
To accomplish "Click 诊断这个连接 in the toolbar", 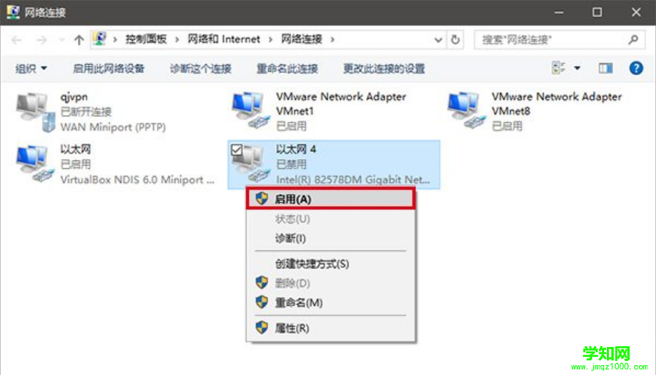I will pos(201,68).
